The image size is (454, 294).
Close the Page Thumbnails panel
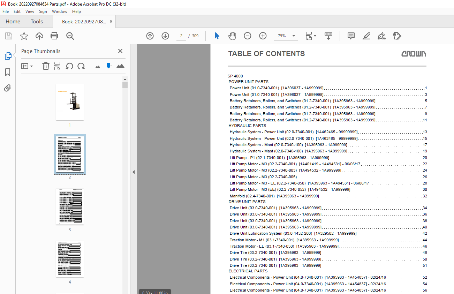point(120,51)
